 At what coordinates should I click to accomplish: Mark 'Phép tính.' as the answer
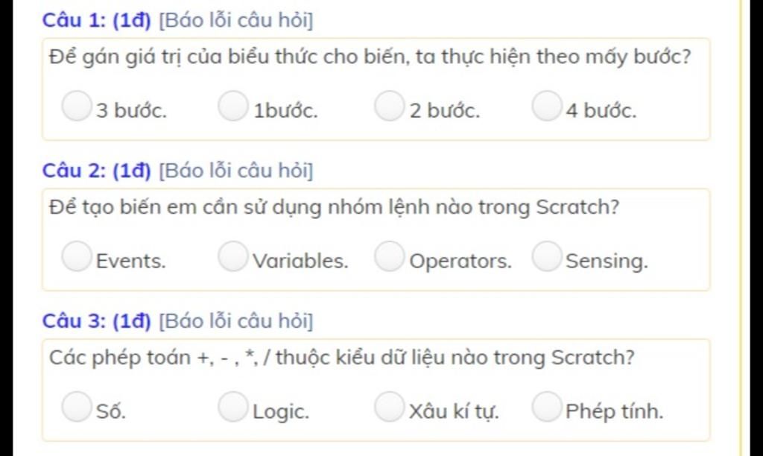point(547,406)
